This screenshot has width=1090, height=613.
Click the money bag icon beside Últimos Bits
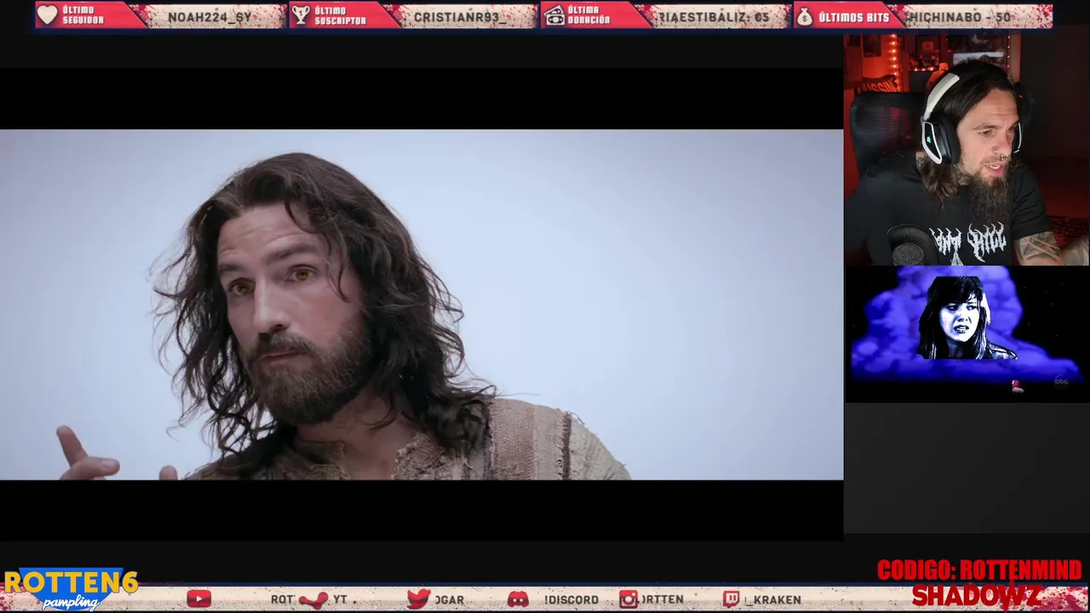(x=805, y=15)
